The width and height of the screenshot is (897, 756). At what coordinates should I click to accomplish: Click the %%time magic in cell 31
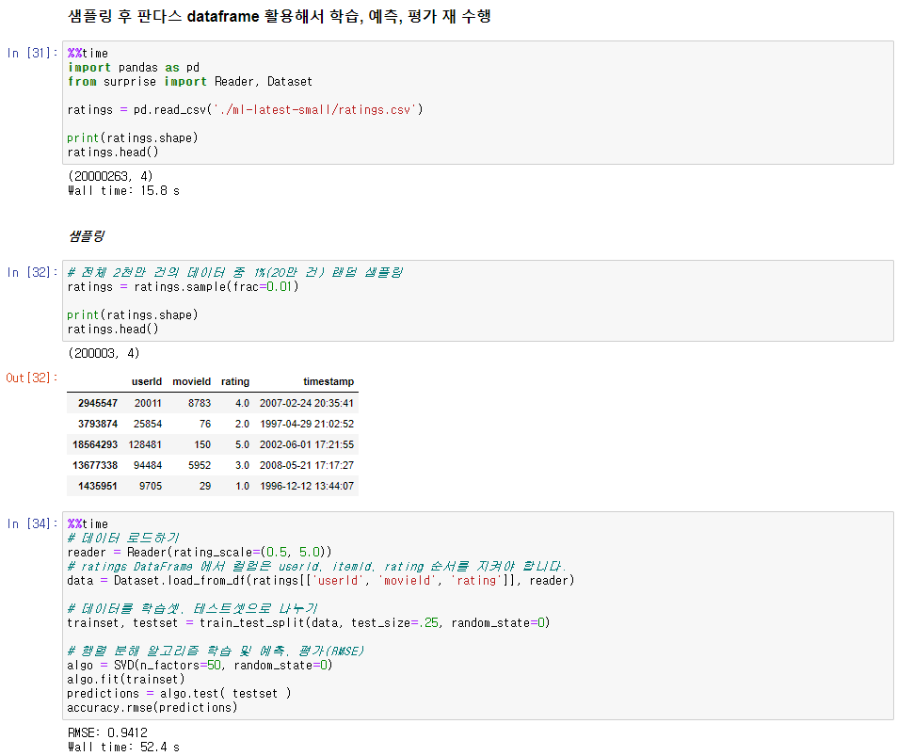88,54
